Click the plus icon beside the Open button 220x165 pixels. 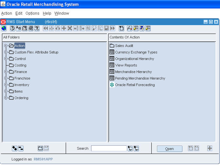click(210, 148)
